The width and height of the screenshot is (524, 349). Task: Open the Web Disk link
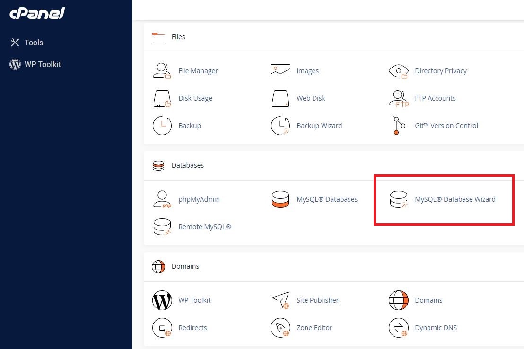[311, 98]
